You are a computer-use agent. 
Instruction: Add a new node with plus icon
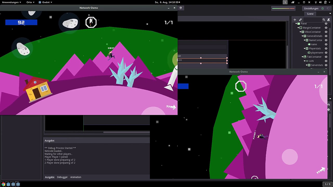point(295,20)
